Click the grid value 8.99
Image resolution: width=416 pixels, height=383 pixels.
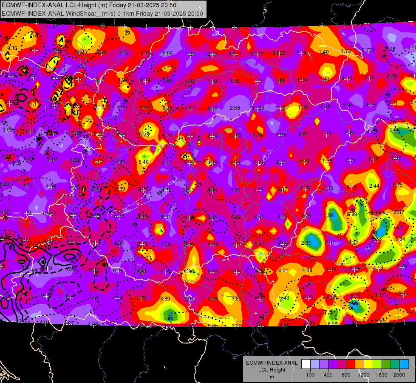[333, 323]
